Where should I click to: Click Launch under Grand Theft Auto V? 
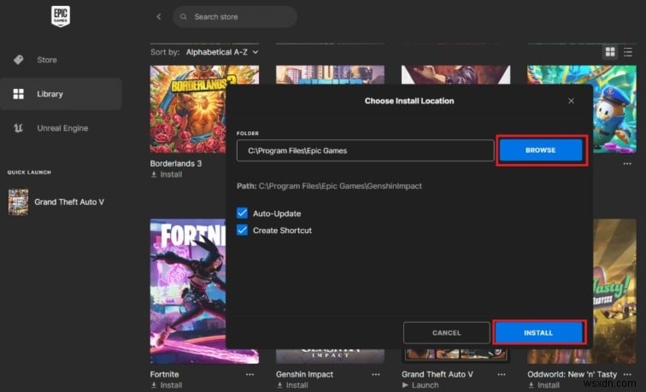click(x=420, y=385)
